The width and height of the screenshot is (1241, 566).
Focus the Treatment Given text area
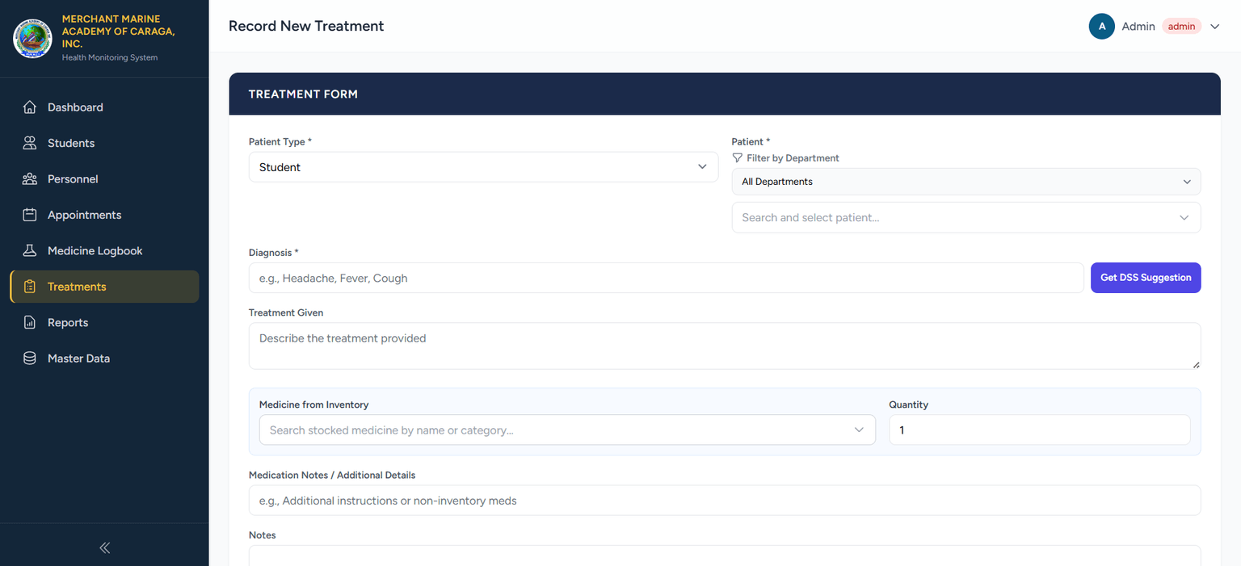pos(725,346)
